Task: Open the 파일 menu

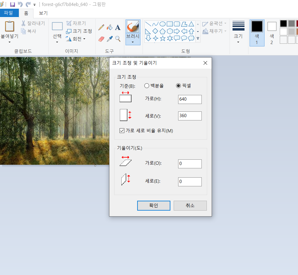Action: (9, 13)
